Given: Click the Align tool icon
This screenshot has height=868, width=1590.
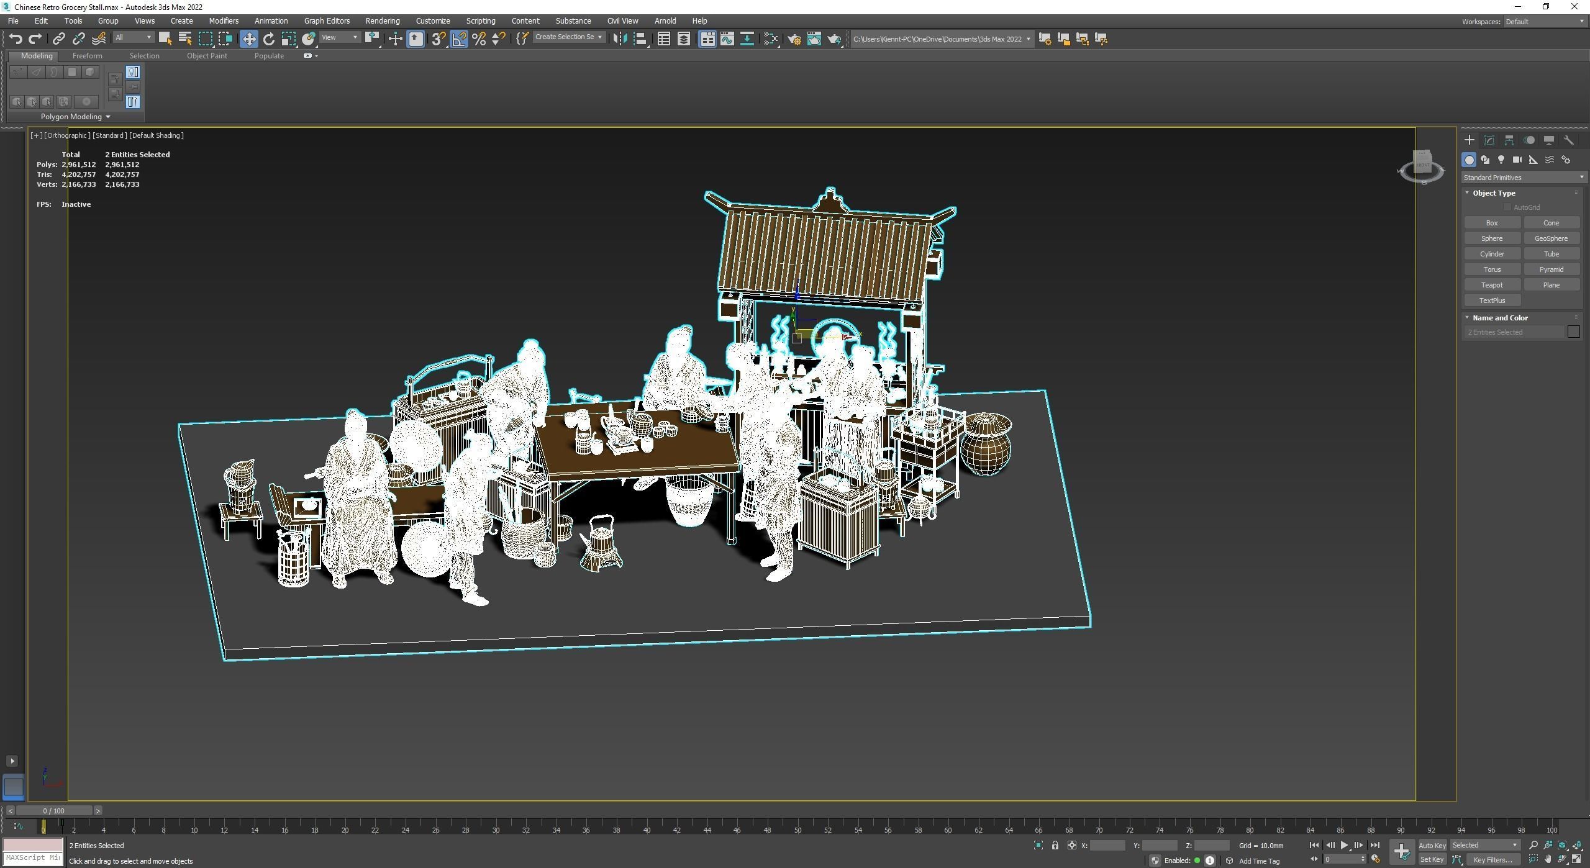Looking at the screenshot, I should coord(640,39).
